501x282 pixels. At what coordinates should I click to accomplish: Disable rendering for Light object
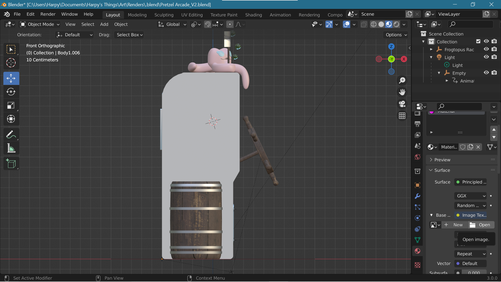(x=494, y=57)
